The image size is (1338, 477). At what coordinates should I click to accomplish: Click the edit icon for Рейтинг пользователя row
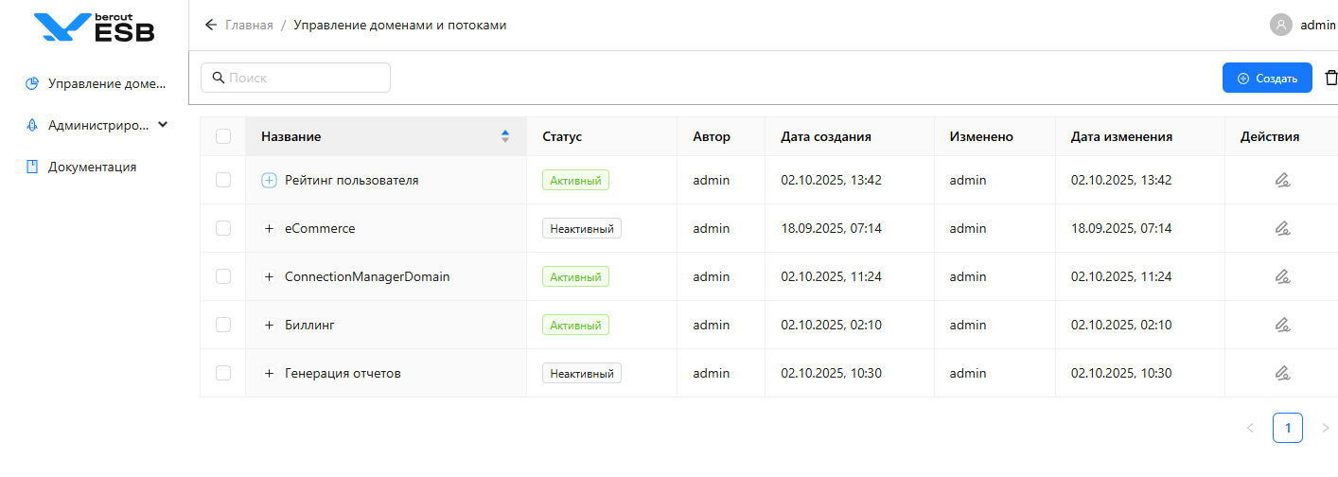click(x=1282, y=180)
